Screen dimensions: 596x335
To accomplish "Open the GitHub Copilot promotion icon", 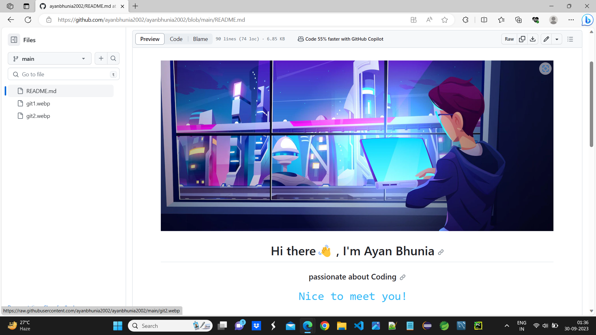I will (x=300, y=39).
